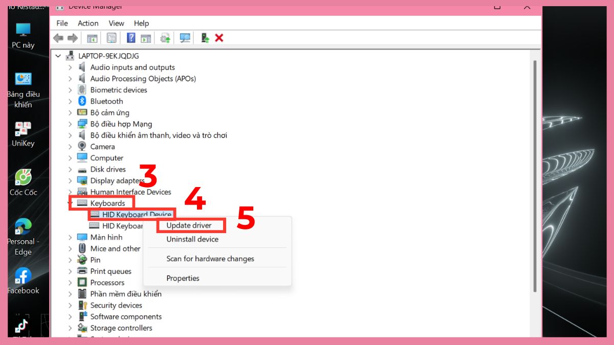Click the Show/Hide console tree icon
The height and width of the screenshot is (345, 614).
92,37
